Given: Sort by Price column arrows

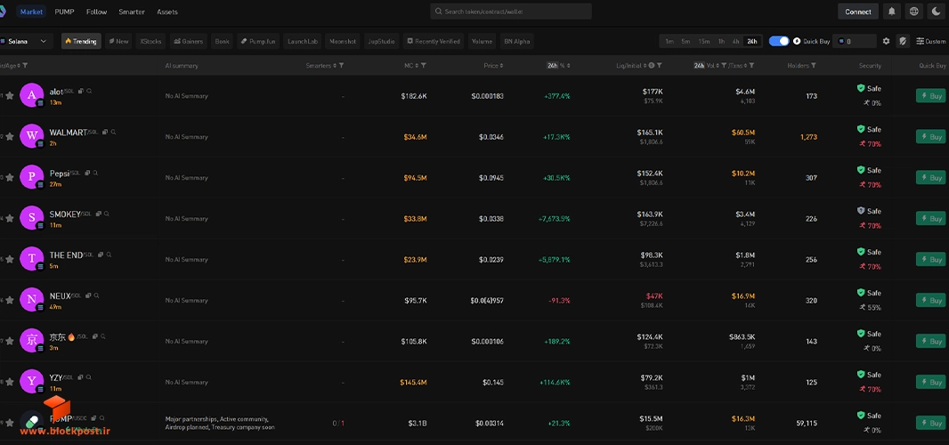Looking at the screenshot, I should 502,65.
